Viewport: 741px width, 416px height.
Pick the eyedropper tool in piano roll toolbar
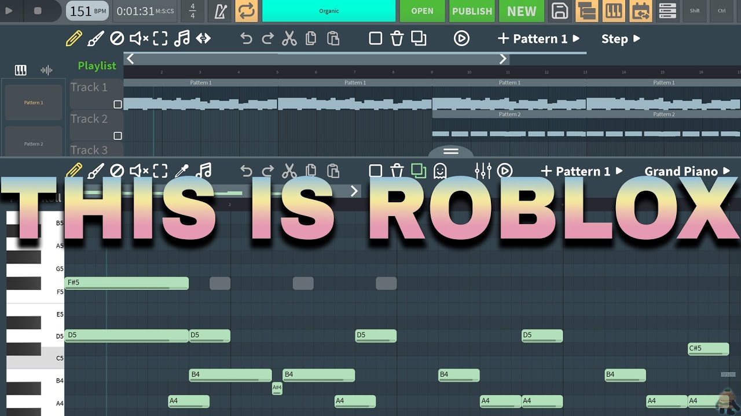point(182,171)
